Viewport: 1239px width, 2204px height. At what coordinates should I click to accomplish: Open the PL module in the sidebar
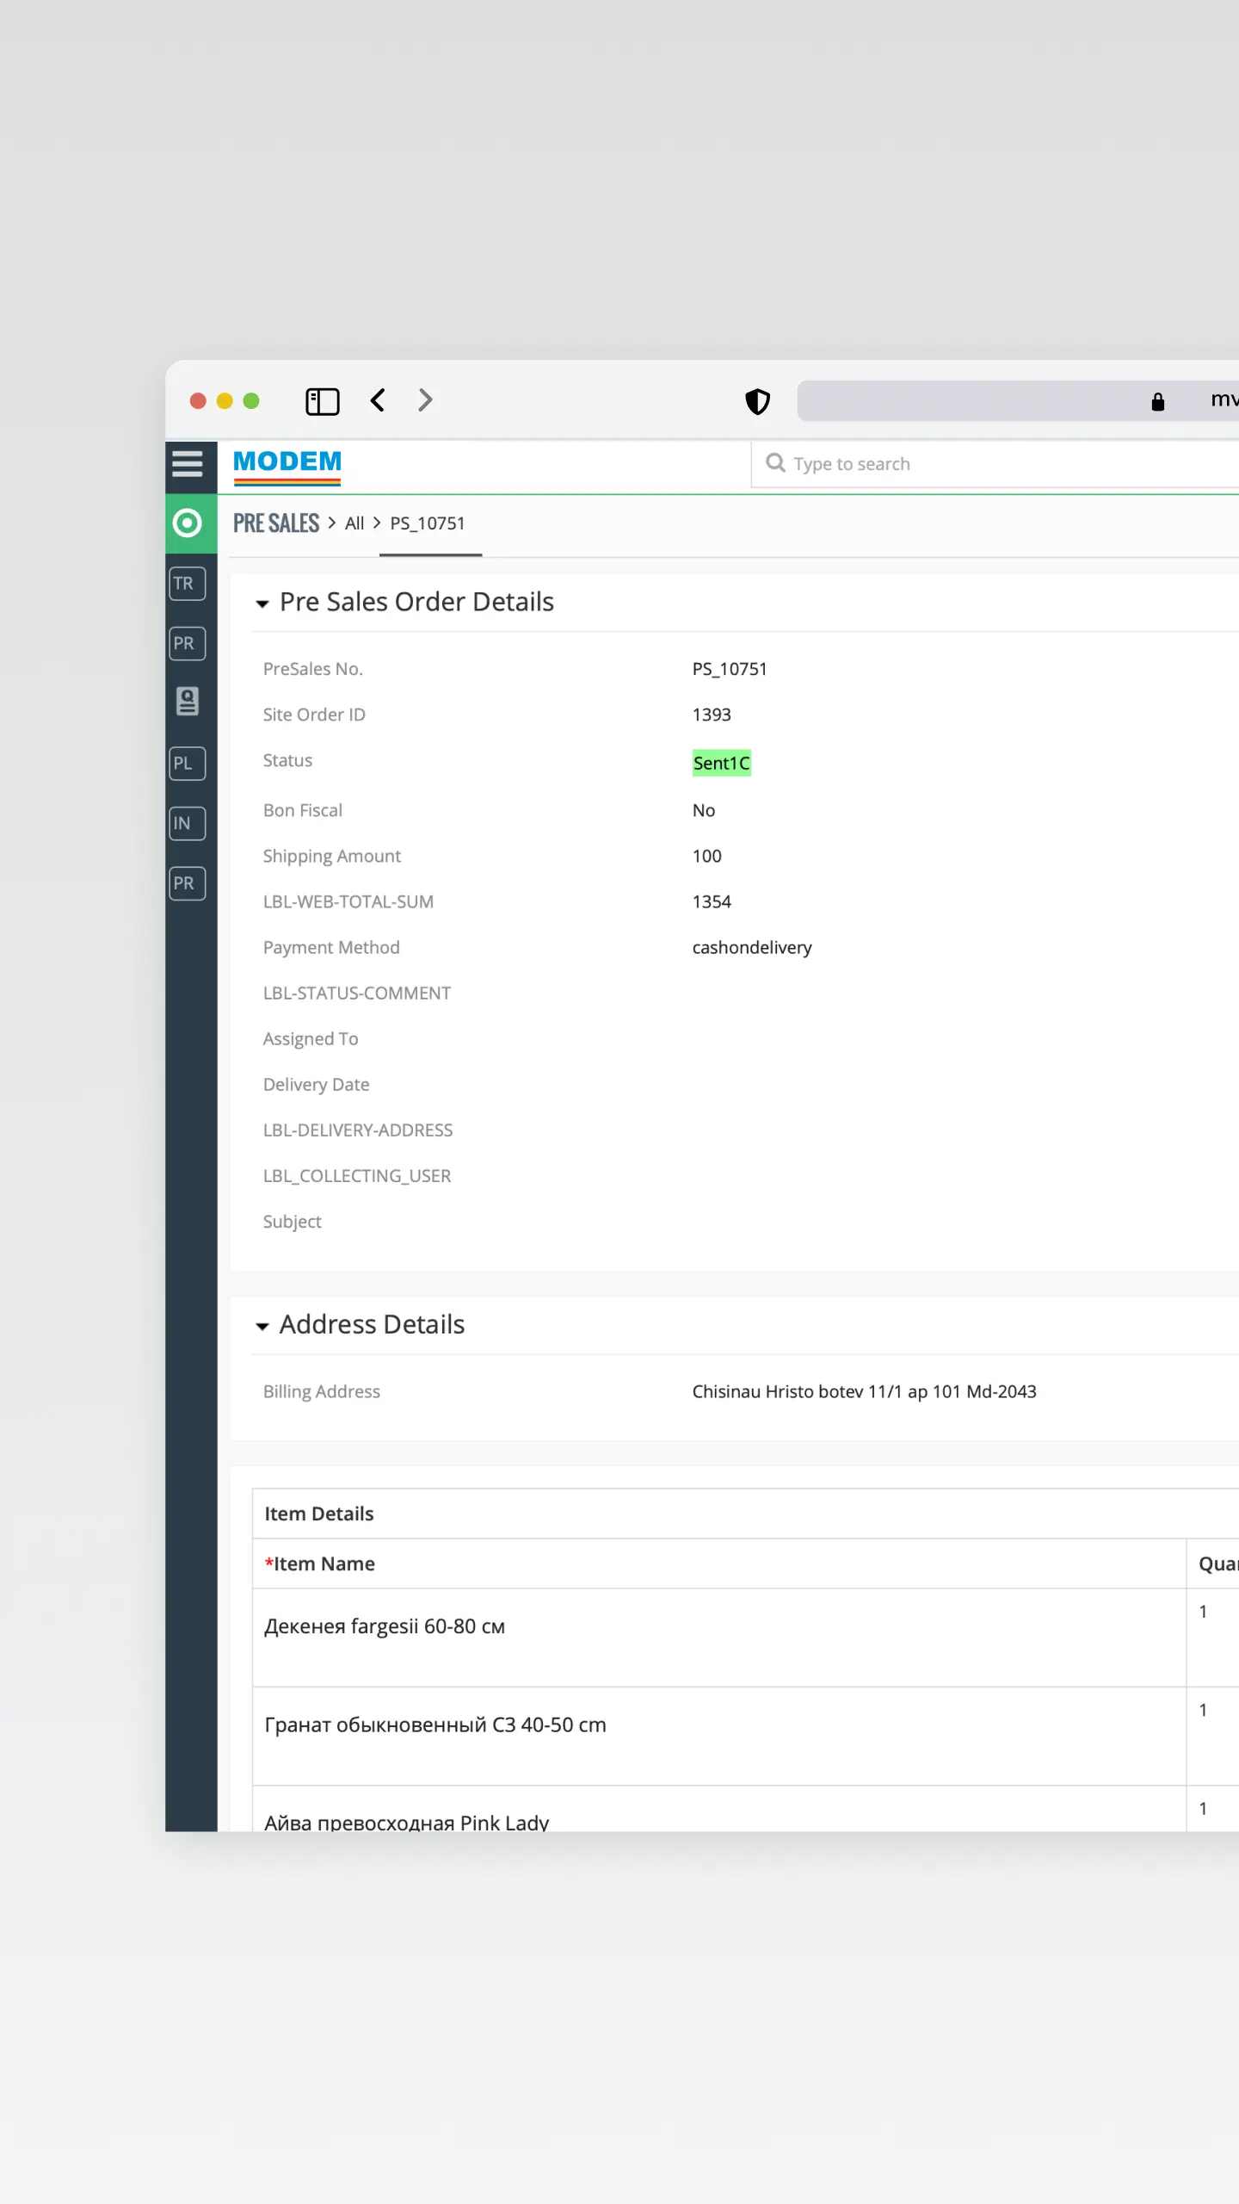point(188,764)
